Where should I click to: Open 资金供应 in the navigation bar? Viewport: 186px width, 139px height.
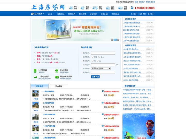[x=61, y=14]
